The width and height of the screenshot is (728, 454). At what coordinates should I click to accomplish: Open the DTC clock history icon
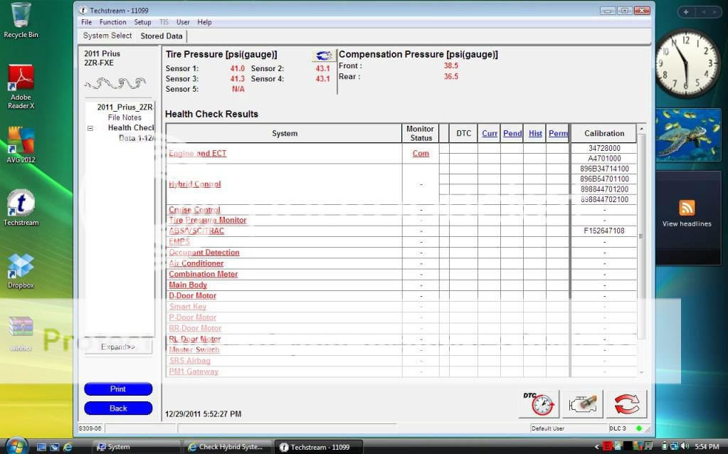[x=539, y=404]
